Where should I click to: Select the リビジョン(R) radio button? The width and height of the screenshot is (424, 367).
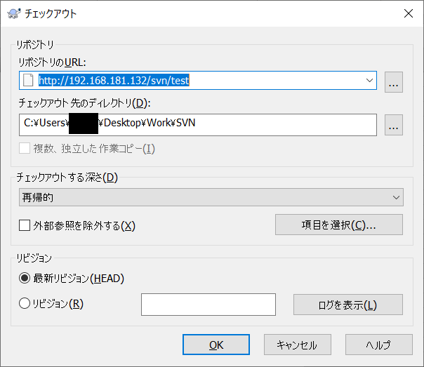tap(25, 303)
